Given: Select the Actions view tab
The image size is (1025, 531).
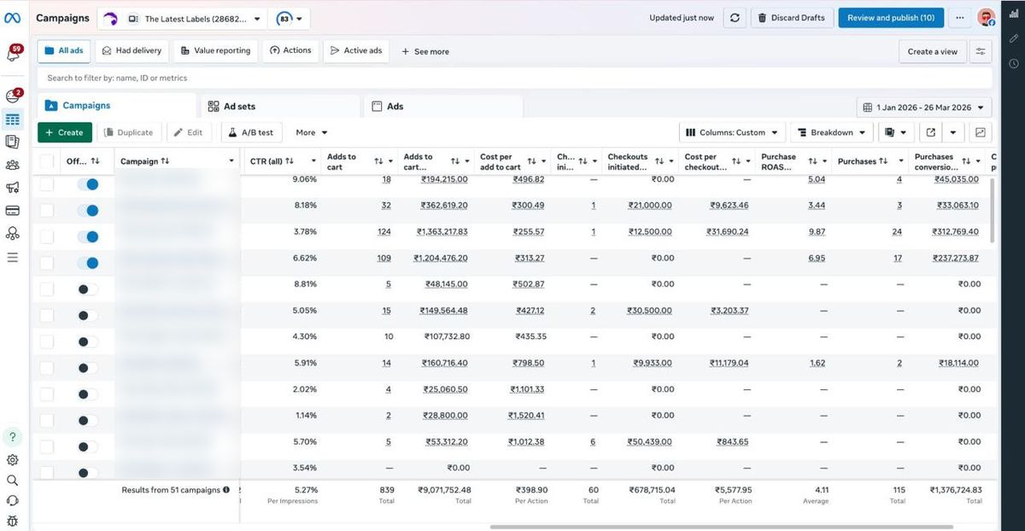Looking at the screenshot, I should (x=290, y=51).
